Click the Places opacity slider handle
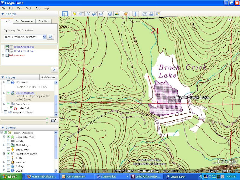 click(x=47, y=120)
